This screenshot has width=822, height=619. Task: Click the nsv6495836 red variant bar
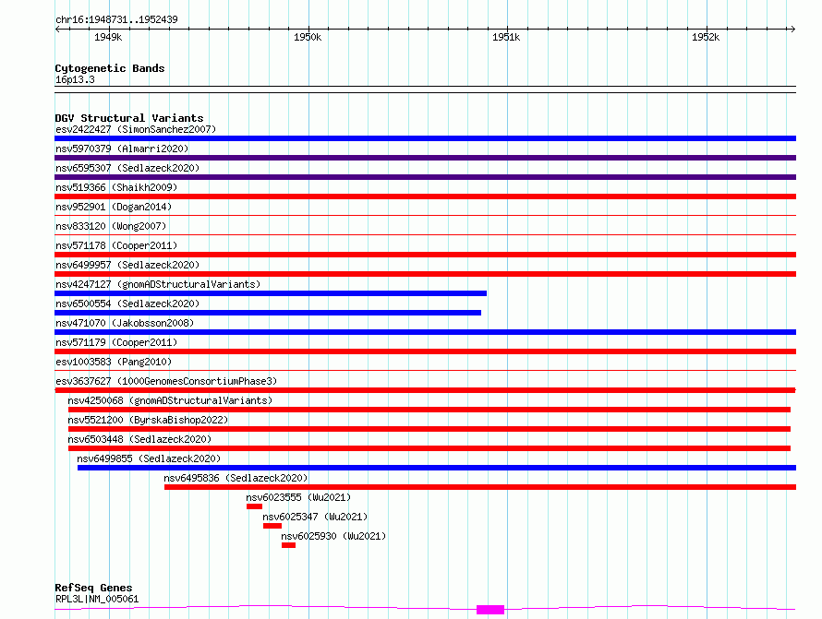click(480, 487)
